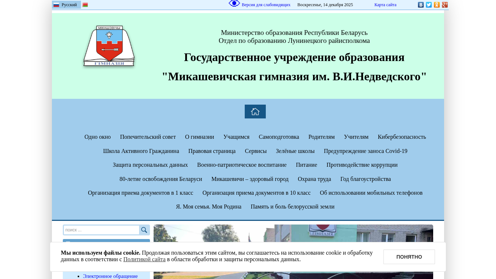Open the Попечительский совет menu

tap(148, 137)
